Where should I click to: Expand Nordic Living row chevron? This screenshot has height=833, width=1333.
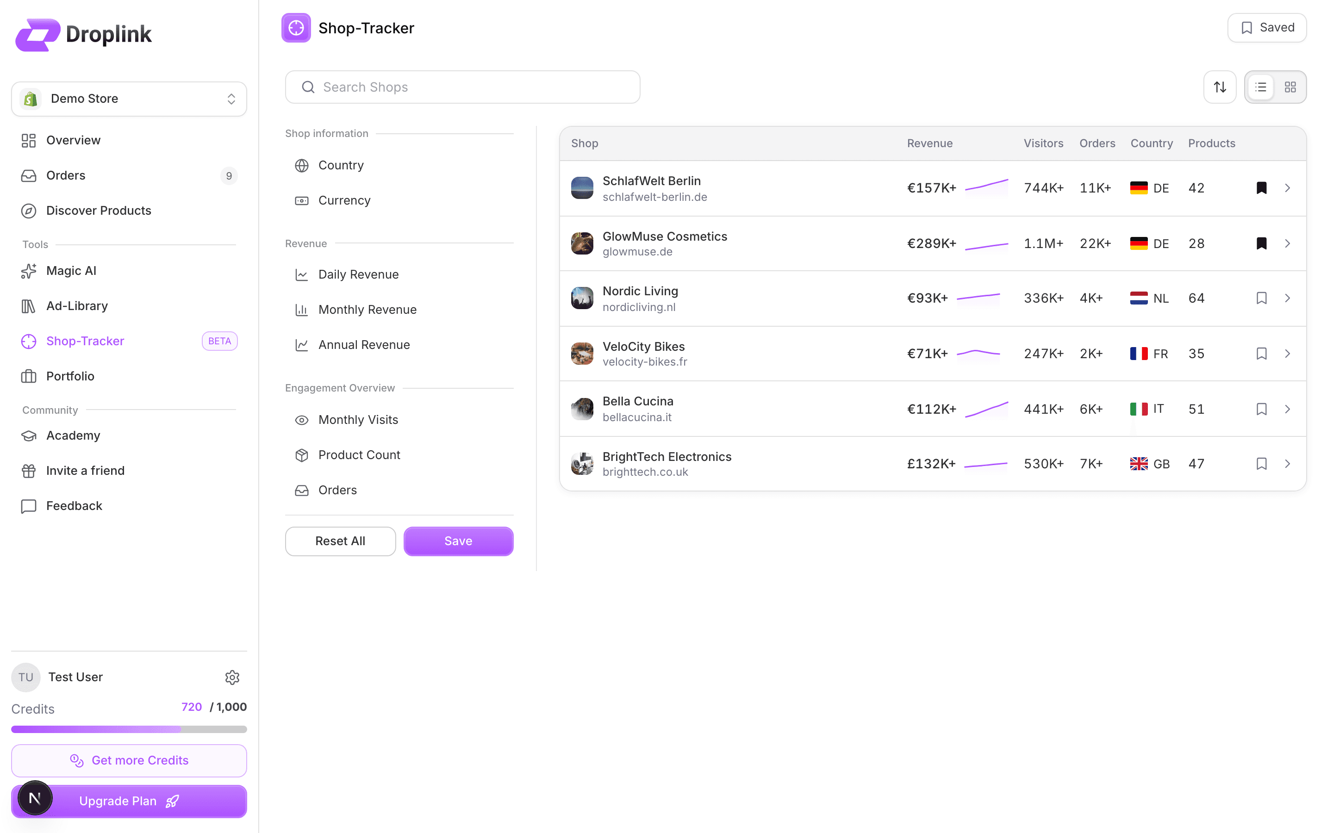point(1287,298)
